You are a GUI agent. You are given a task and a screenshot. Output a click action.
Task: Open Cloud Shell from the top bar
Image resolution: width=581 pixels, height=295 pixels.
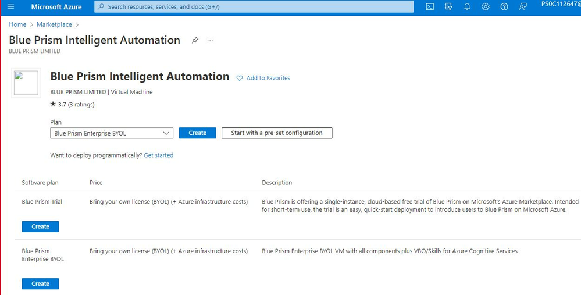pos(430,6)
